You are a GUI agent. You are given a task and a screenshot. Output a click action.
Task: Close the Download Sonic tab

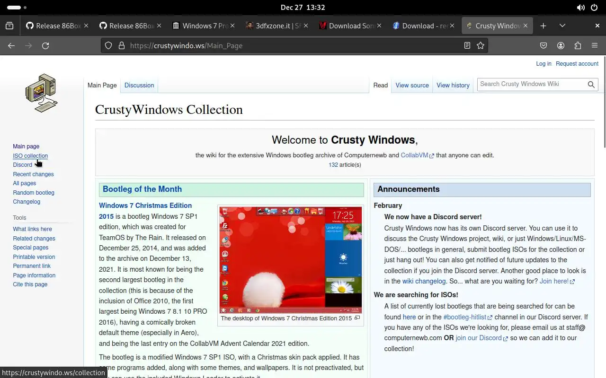[x=379, y=26]
